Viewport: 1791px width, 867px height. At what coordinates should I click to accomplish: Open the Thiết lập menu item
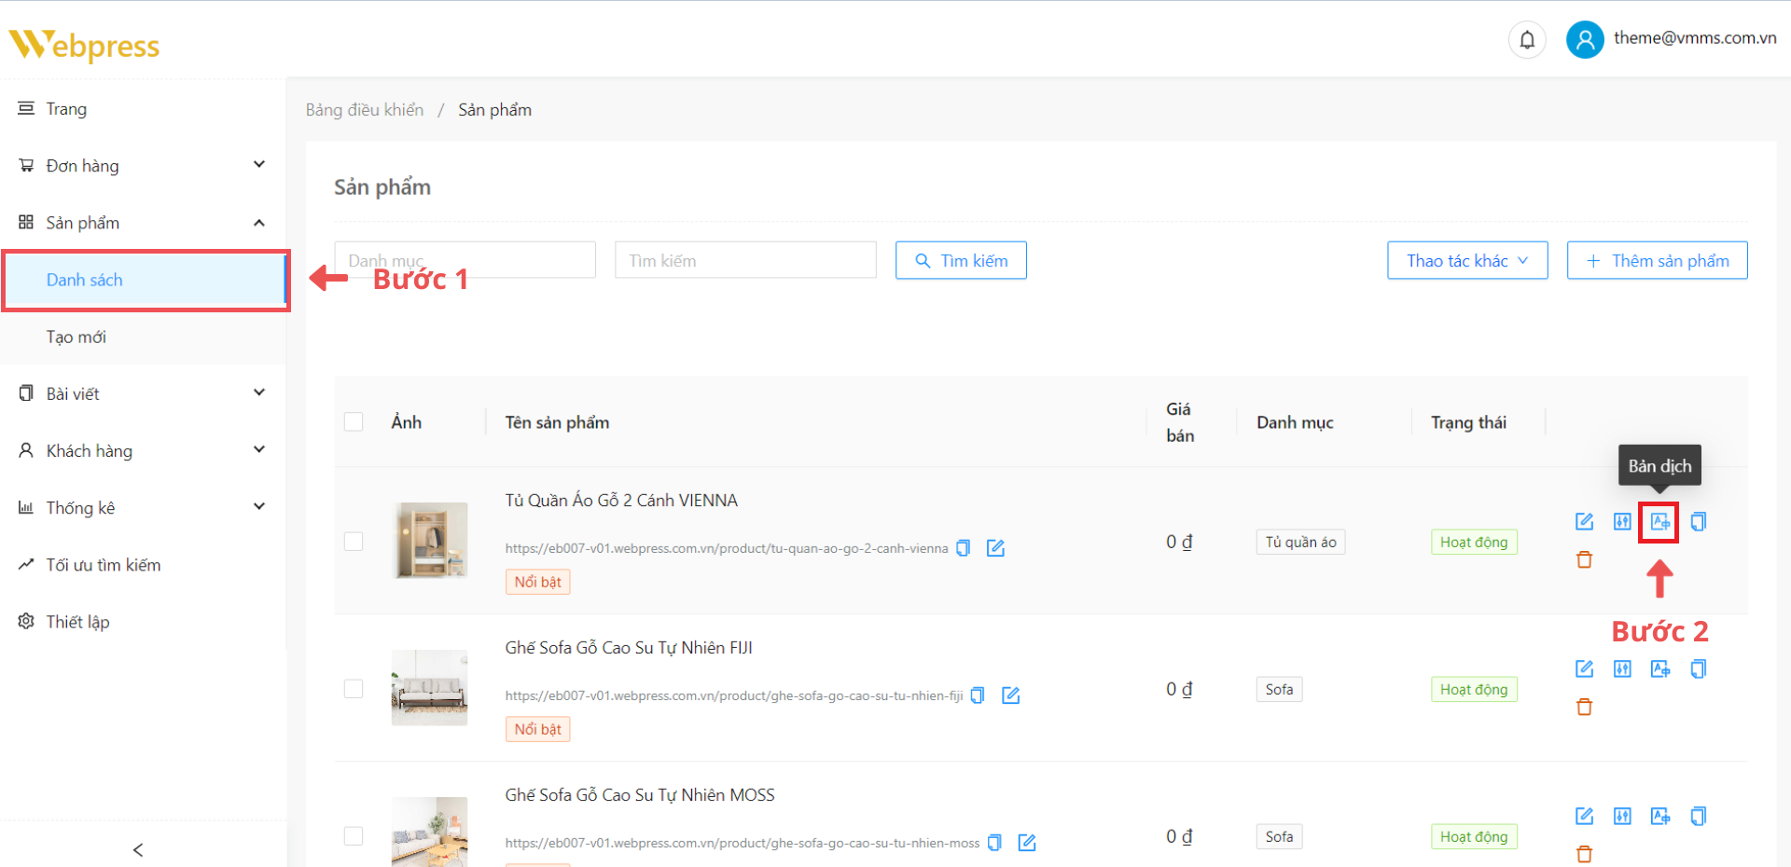tap(77, 622)
